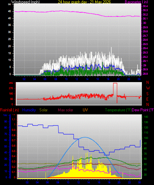Screen dimensions: 154x185
Task: Click the peak of the max solar curve
Action: (x=85, y=137)
